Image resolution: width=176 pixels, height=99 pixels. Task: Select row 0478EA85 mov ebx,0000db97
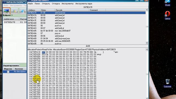[87, 31]
